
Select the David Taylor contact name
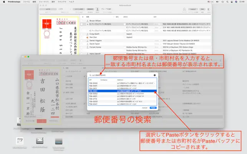[x=94, y=44]
